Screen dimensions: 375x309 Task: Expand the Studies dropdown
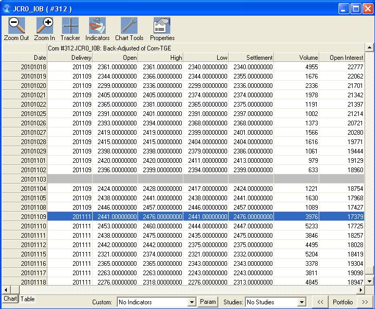[301, 302]
